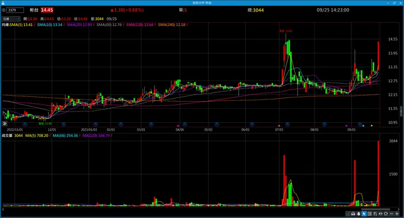Screen dimensions: 404x218
Task: Click the vertical scrollbar handle at right edge
Action: click(x=401, y=111)
